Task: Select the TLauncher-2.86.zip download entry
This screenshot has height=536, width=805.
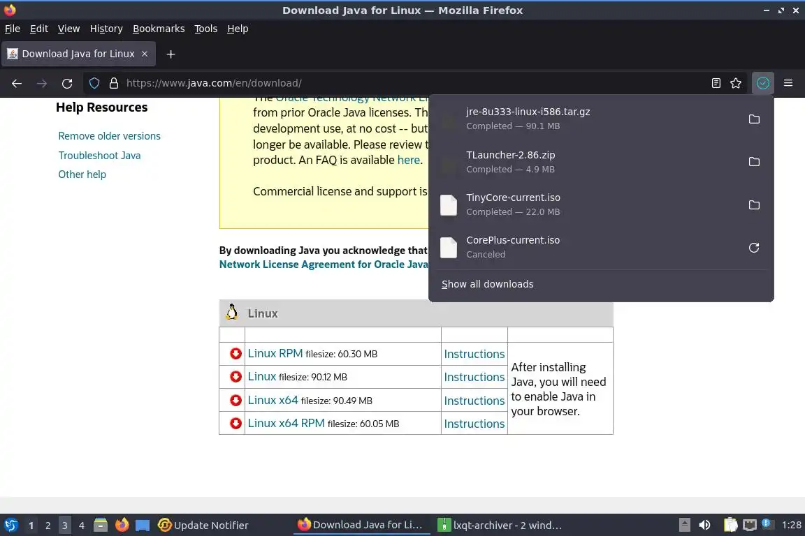Action: 586,162
